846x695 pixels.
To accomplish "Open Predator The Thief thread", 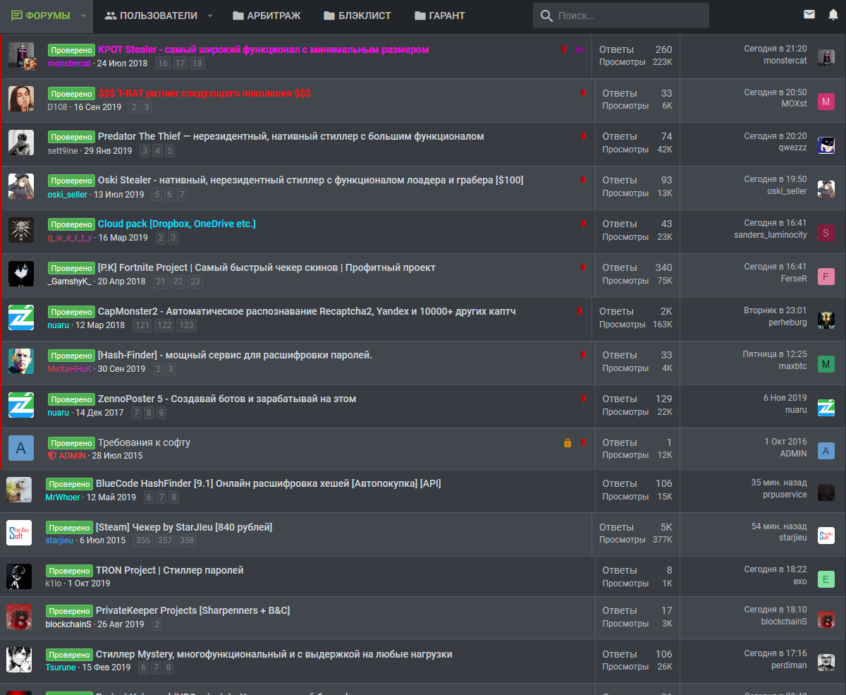I will click(x=291, y=137).
